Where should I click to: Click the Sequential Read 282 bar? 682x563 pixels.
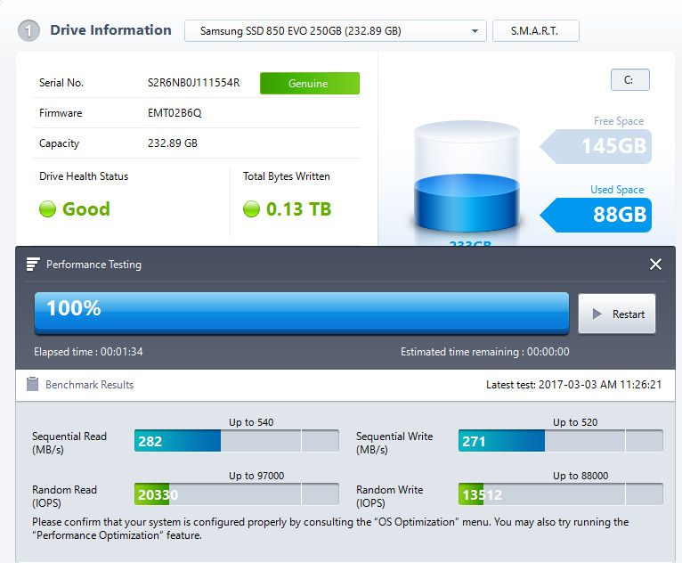coord(237,441)
